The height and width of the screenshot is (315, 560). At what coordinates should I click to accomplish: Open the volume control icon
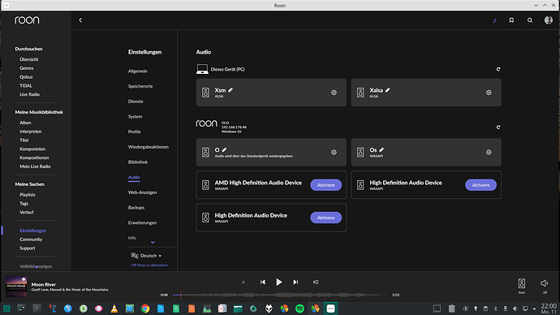click(x=545, y=283)
